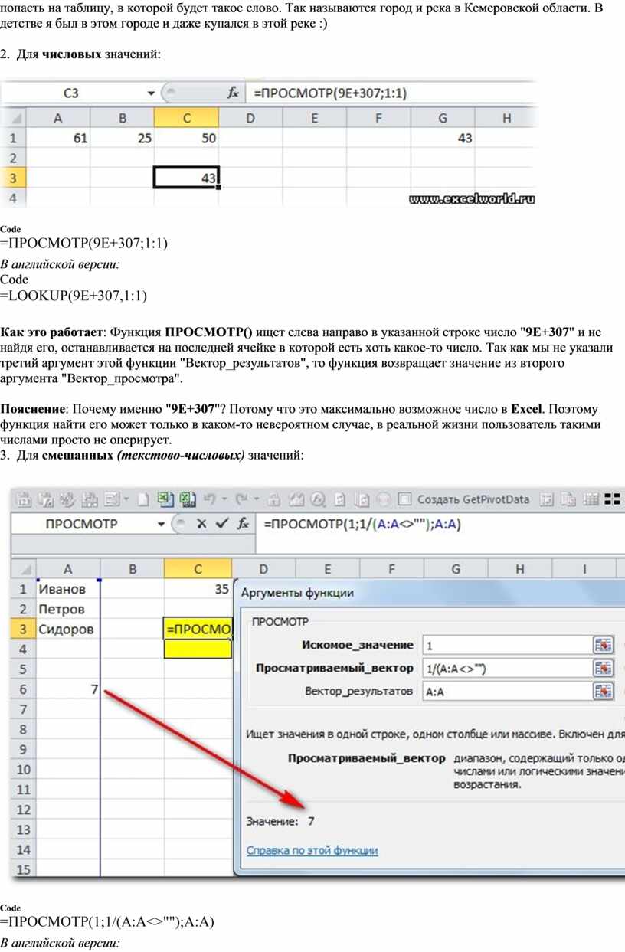Click row 2 header in top sheet

pos(13,158)
